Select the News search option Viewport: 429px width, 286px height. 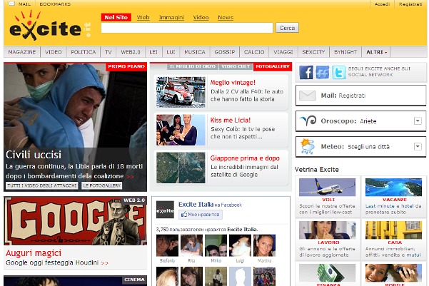pyautogui.click(x=226, y=18)
